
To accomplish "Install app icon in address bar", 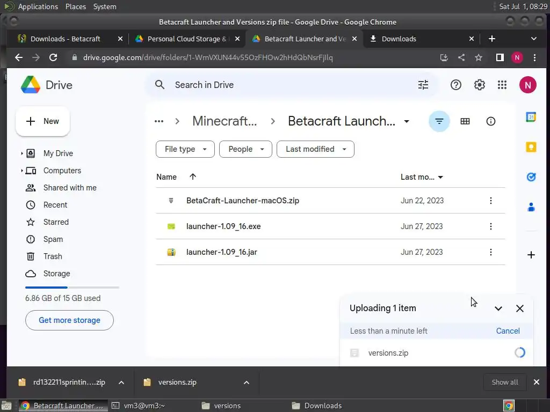I will 444,57.
